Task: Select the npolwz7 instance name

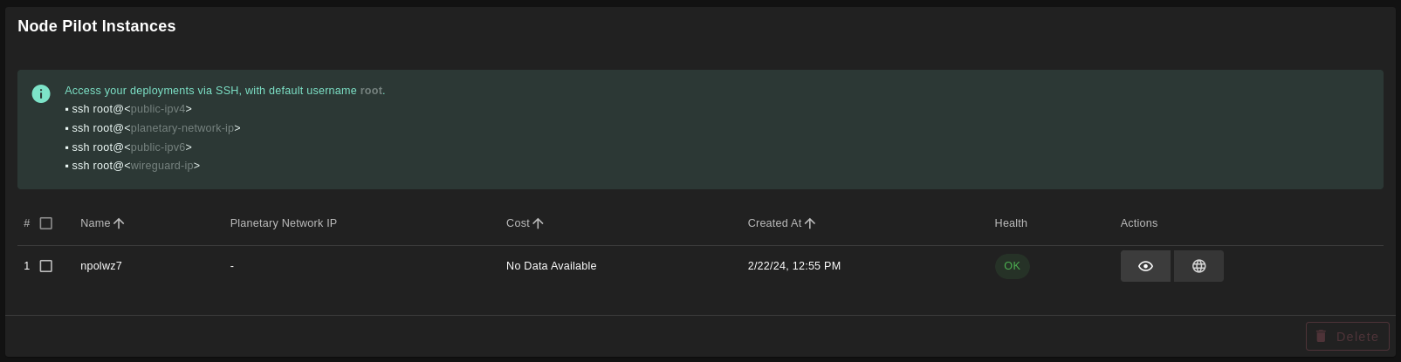Action: pyautogui.click(x=101, y=266)
